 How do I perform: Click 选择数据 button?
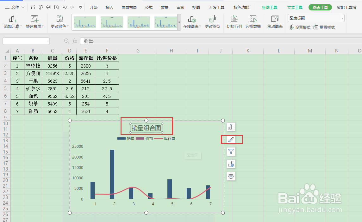[253, 22]
